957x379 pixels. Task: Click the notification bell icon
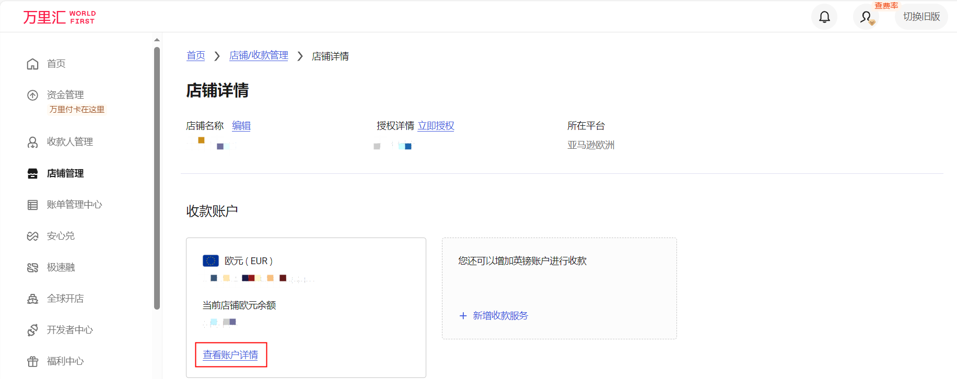[824, 17]
